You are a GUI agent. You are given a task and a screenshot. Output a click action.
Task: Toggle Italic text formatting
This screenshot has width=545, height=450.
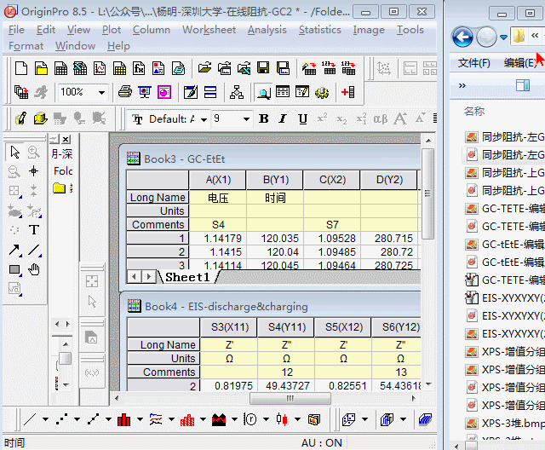click(283, 119)
